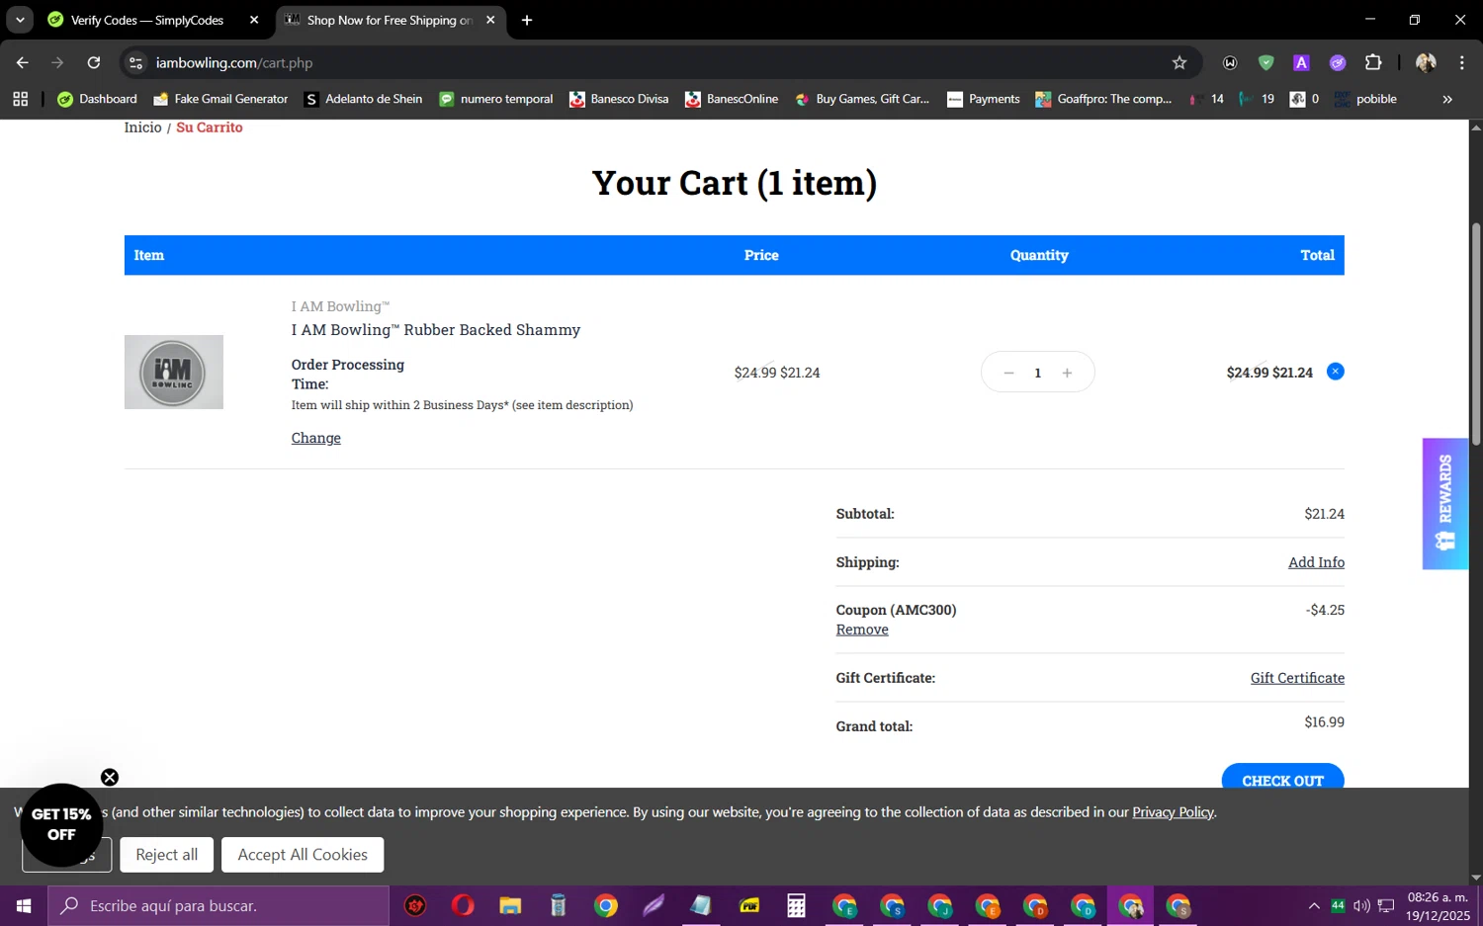Go back to the previous page

click(22, 62)
